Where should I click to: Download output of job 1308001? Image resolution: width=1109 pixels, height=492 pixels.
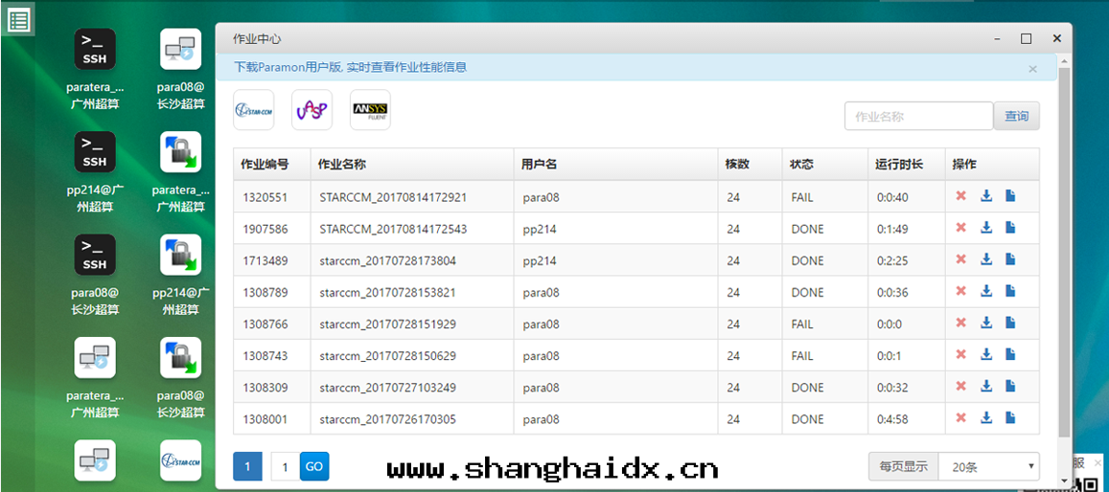click(985, 418)
